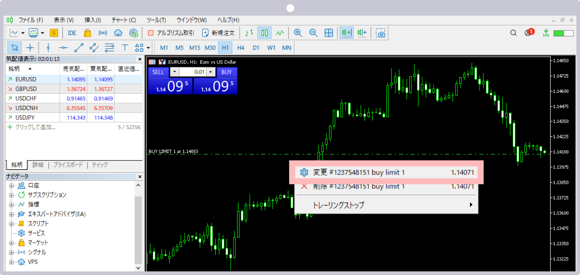Open the VPS cloud icon in toolbar

[118, 33]
